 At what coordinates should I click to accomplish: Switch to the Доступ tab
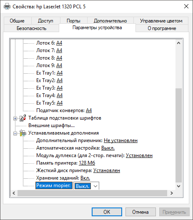[x=45, y=21]
